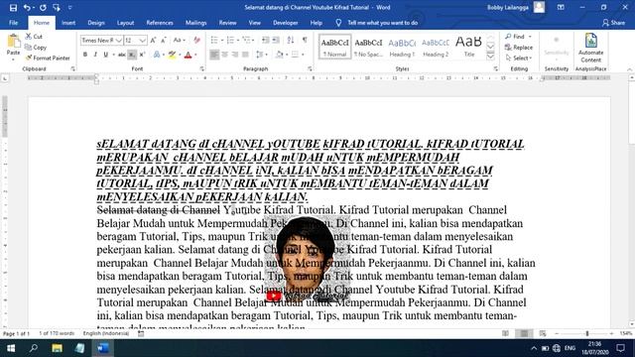This screenshot has height=357, width=635.
Task: Open the Font dialog launcher
Action: 201,68
